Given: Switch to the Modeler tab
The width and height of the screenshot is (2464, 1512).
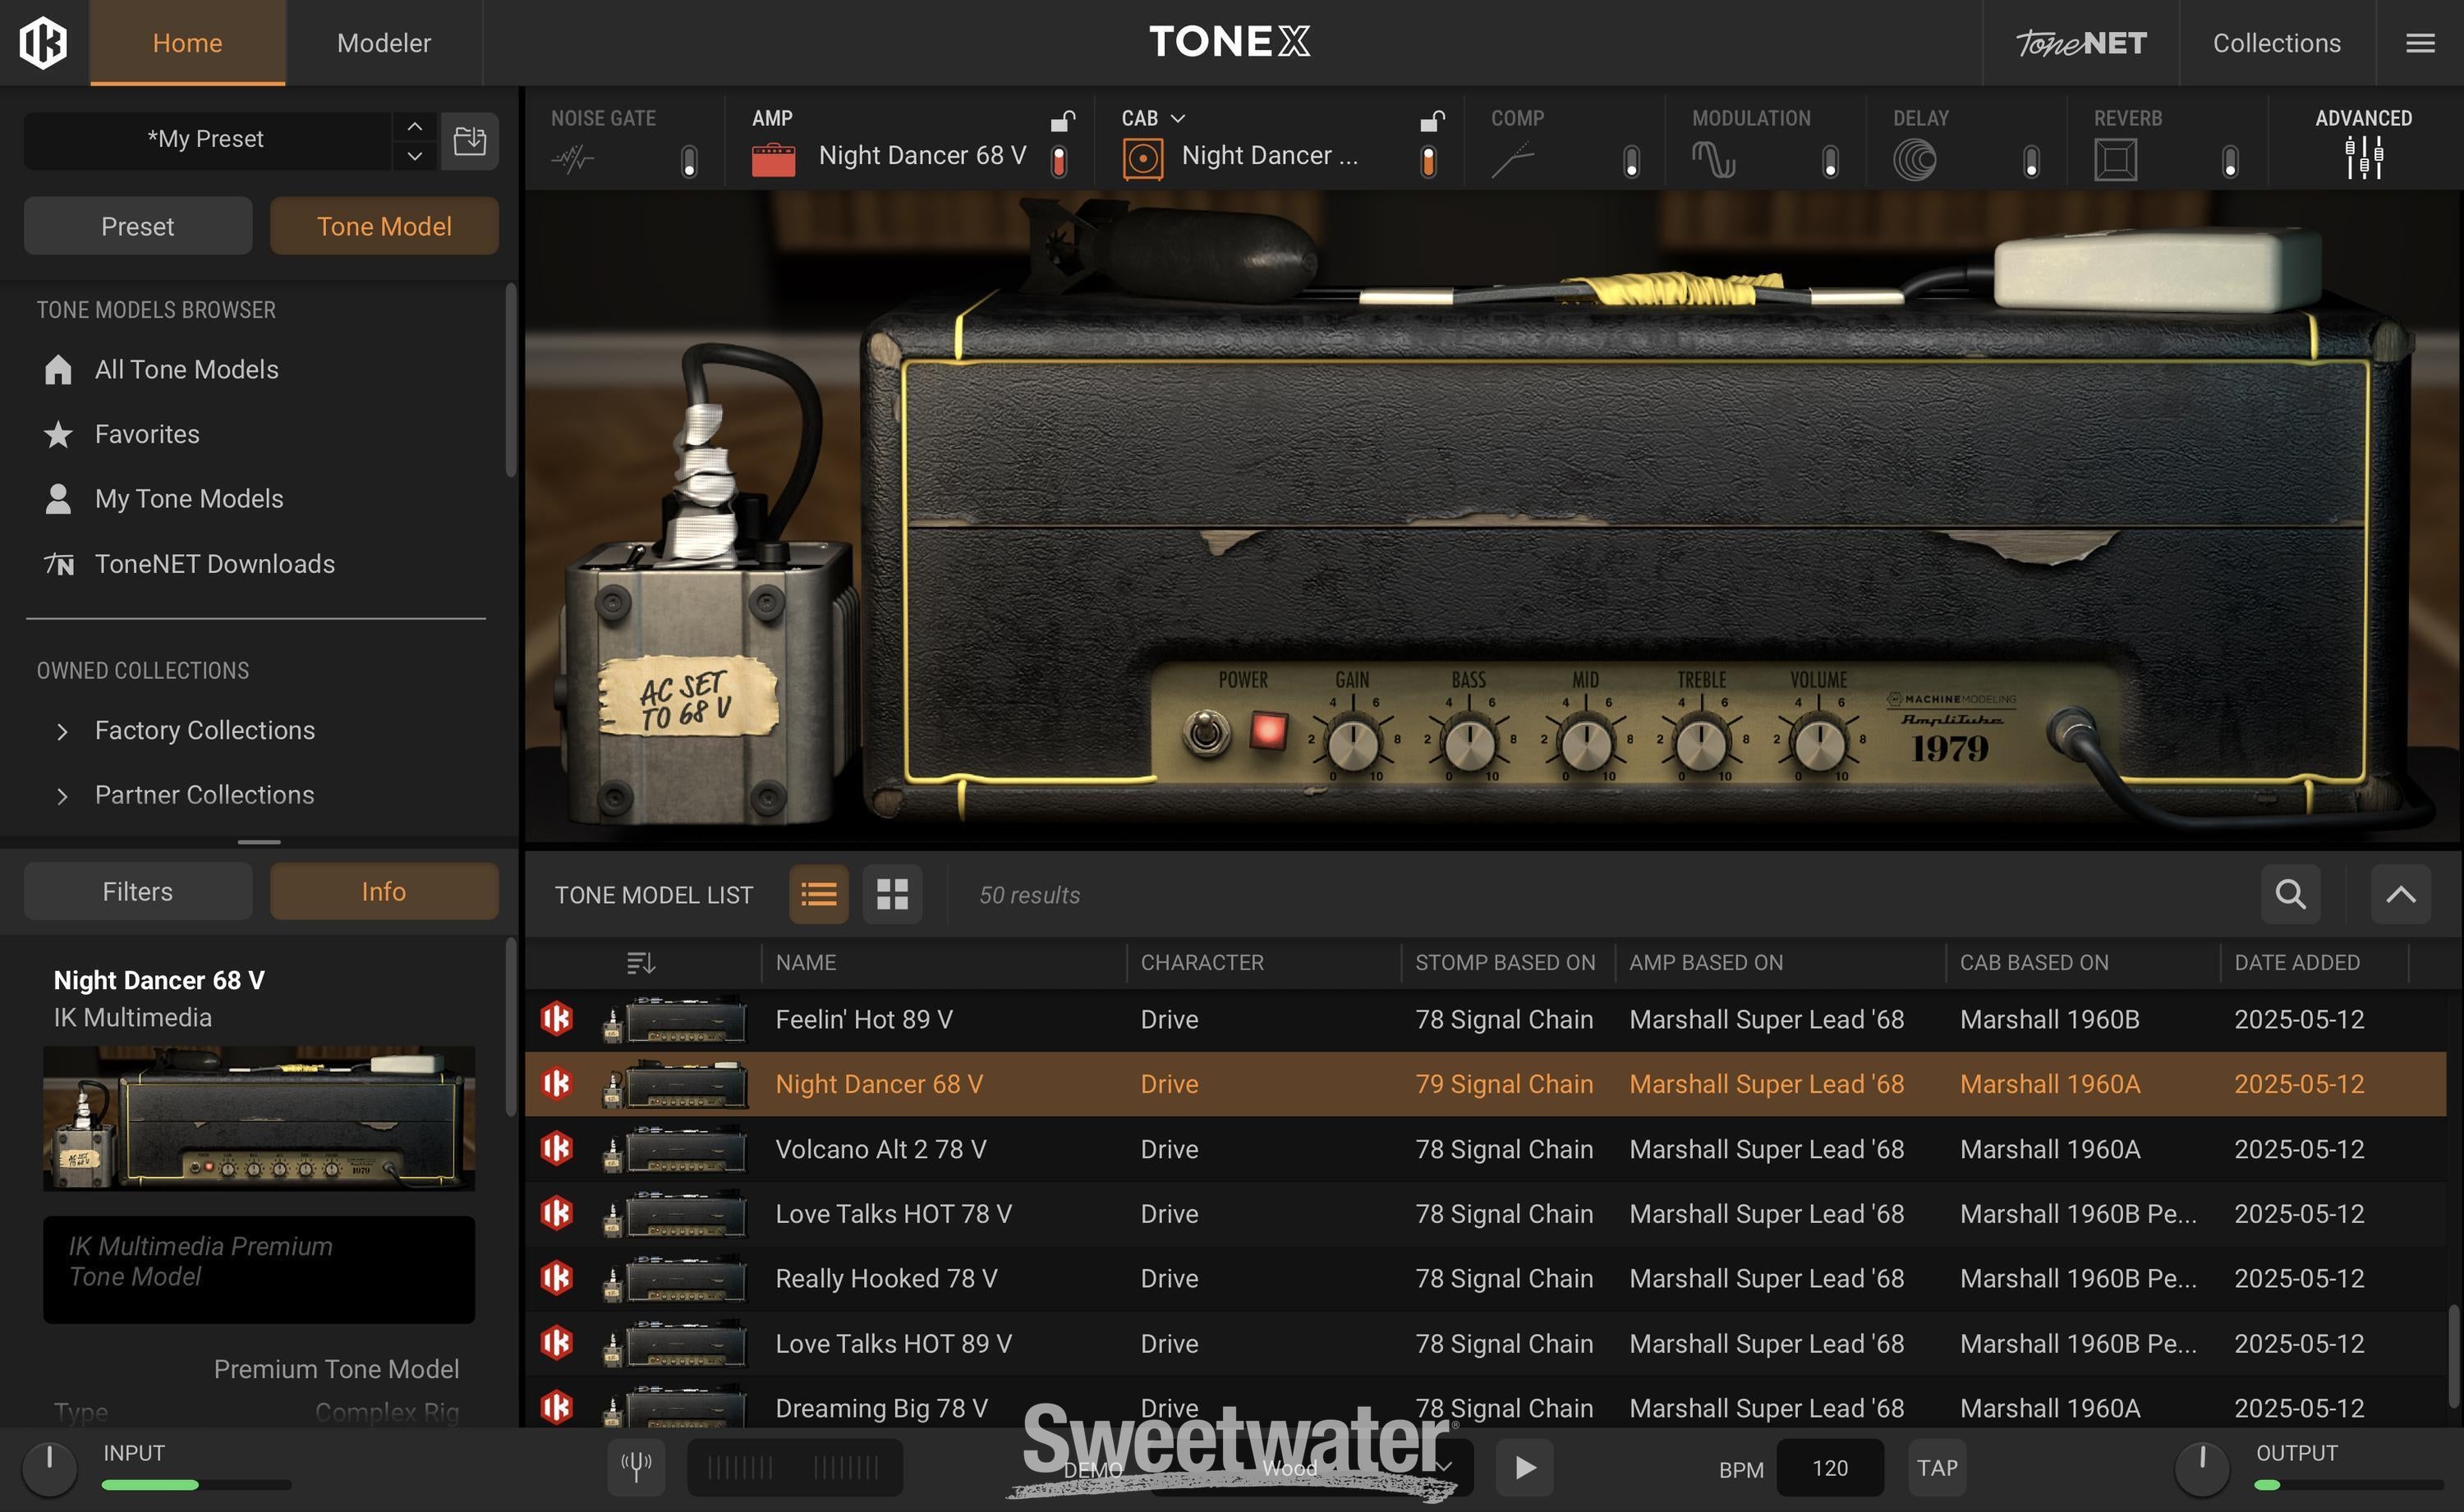Looking at the screenshot, I should pos(384,43).
